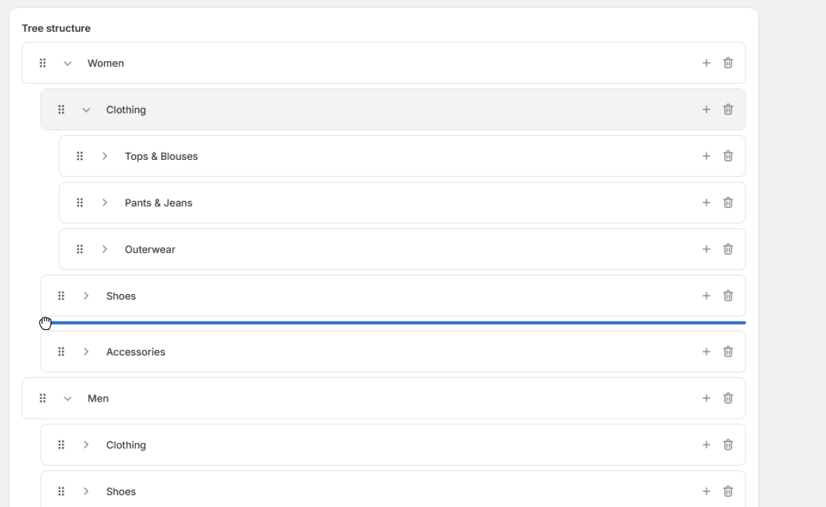
Task: Collapse the Men tree node
Action: [x=67, y=399]
